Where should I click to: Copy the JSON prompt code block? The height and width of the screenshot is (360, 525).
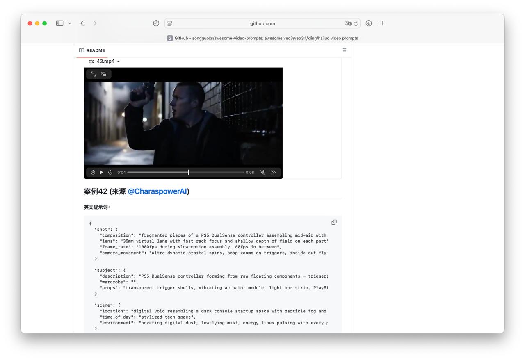[x=334, y=222]
